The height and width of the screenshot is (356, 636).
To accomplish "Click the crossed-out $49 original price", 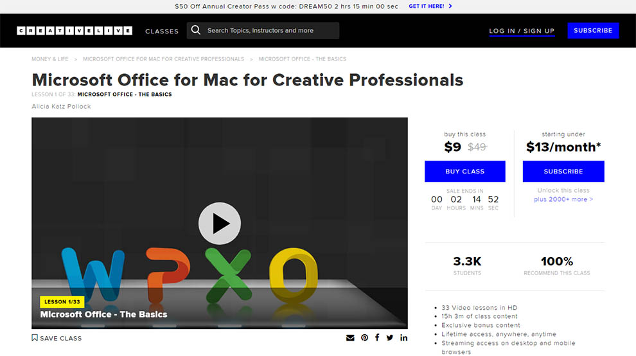I will 477,147.
